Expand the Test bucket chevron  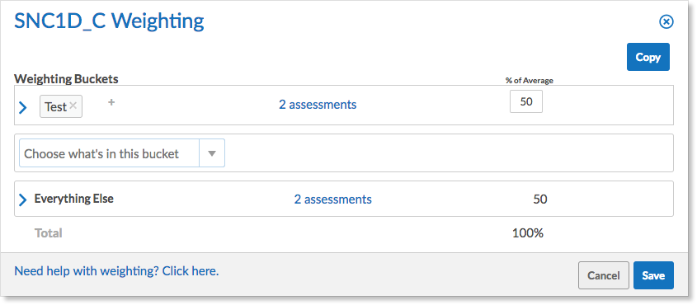(23, 107)
